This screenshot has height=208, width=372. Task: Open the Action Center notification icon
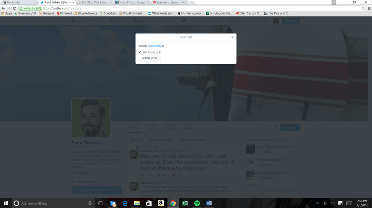point(340,203)
